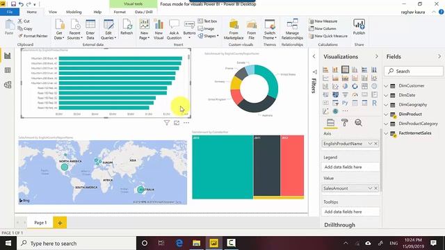The width and height of the screenshot is (445, 250).
Task: Click the visual filter funnel icon
Action: point(167,123)
